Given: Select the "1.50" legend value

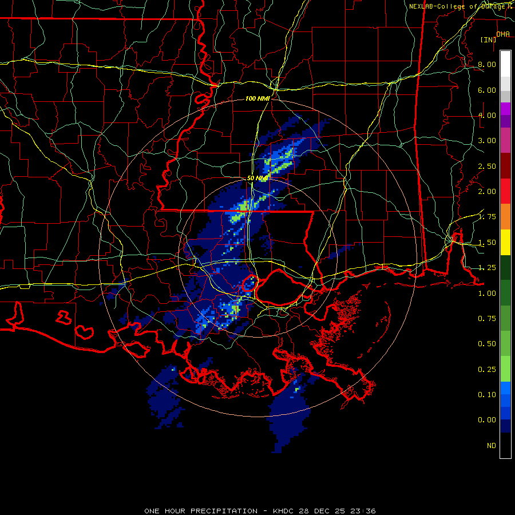Looking at the screenshot, I should tap(487, 243).
